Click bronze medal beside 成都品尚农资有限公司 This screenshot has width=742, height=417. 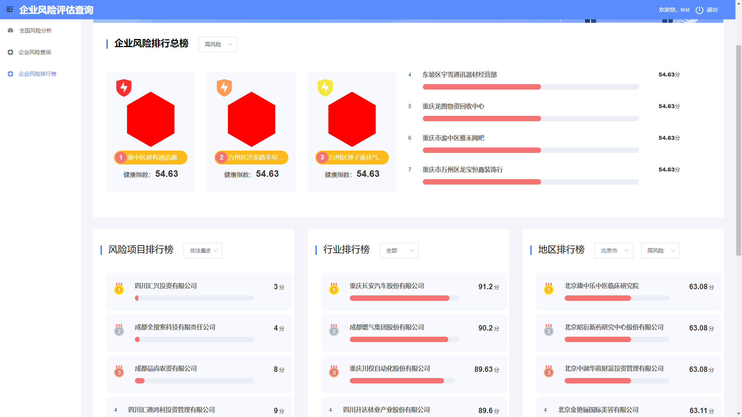tap(119, 371)
